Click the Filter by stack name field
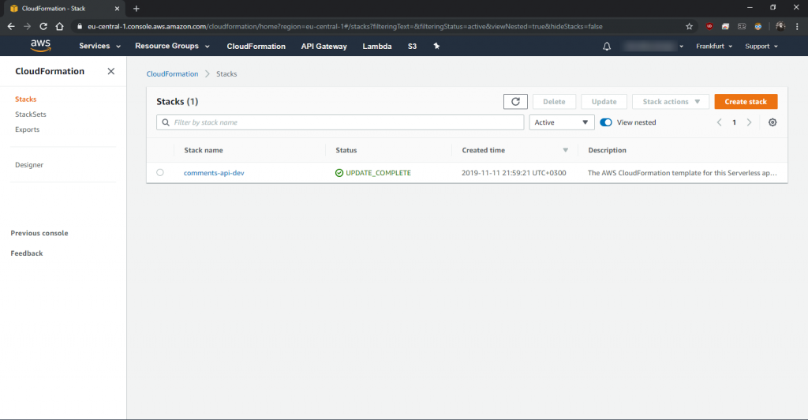Screen dimensions: 808x420 click(x=340, y=122)
